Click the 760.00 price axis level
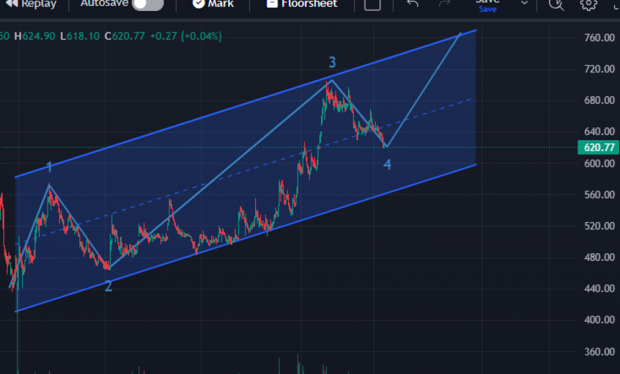The width and height of the screenshot is (620, 374). 599,38
